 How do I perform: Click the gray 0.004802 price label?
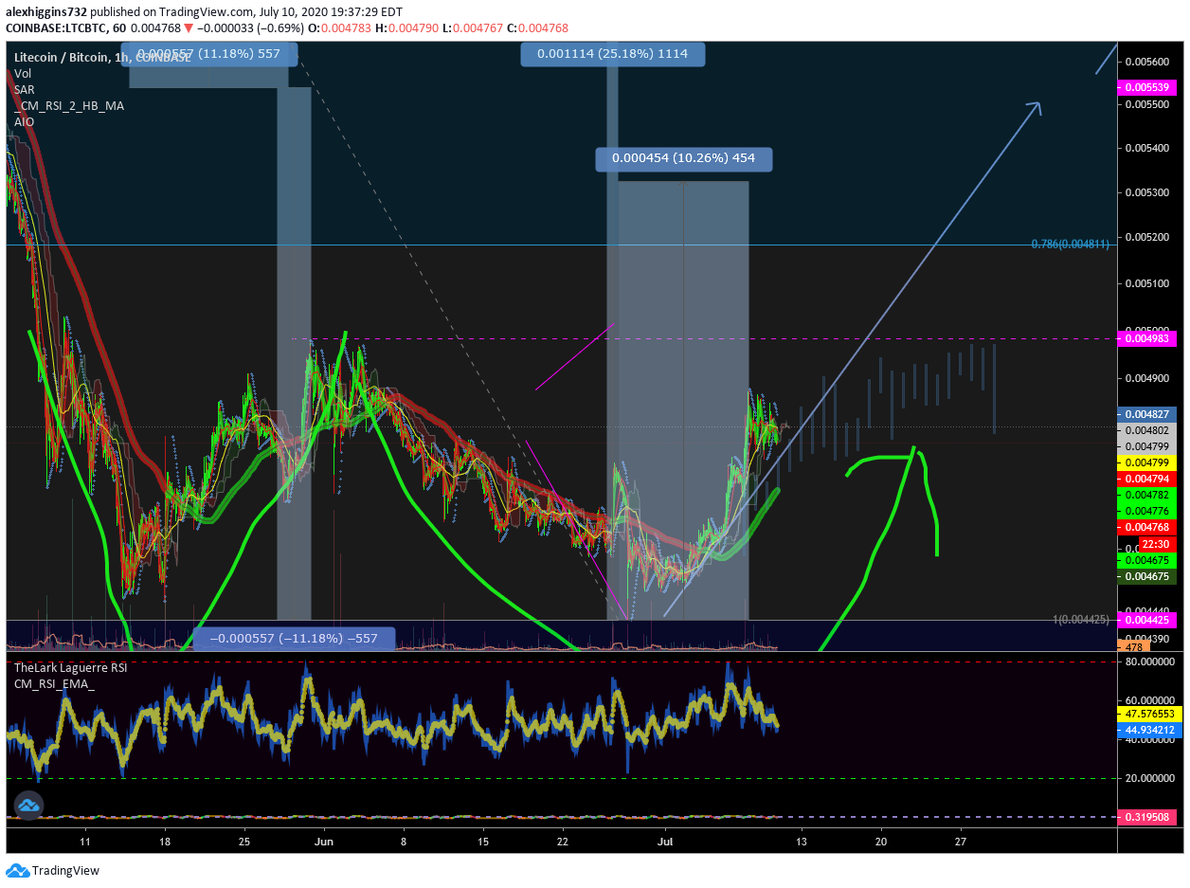point(1148,430)
